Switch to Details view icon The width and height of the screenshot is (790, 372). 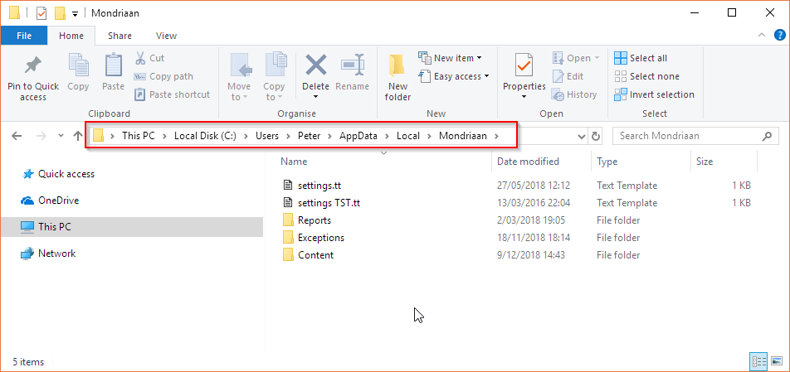[x=758, y=361]
